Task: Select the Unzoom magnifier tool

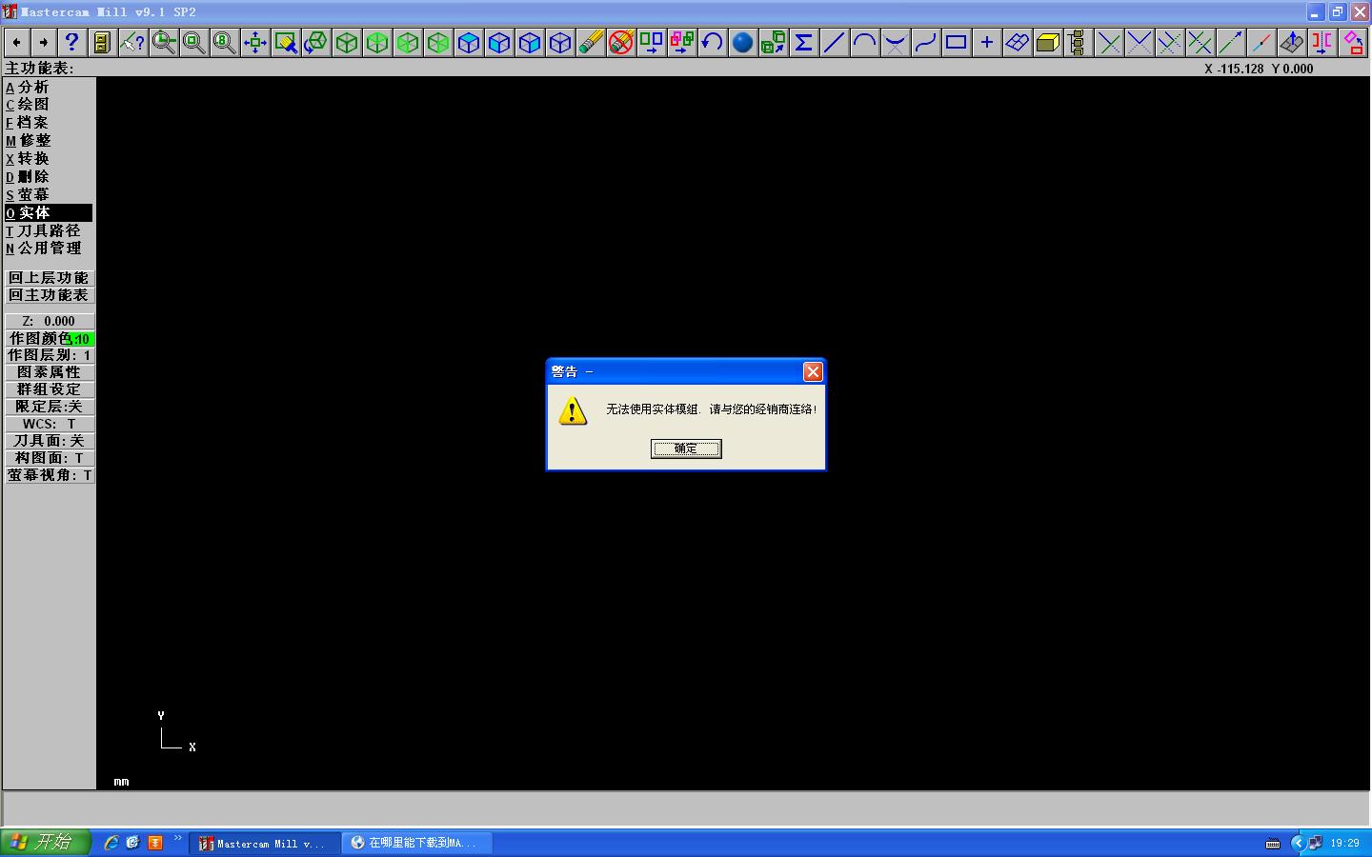Action: coord(194,42)
